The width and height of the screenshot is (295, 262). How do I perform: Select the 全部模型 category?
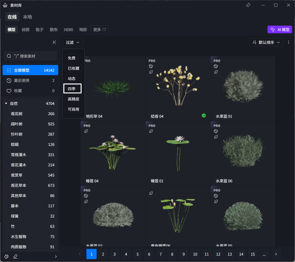click(30, 70)
